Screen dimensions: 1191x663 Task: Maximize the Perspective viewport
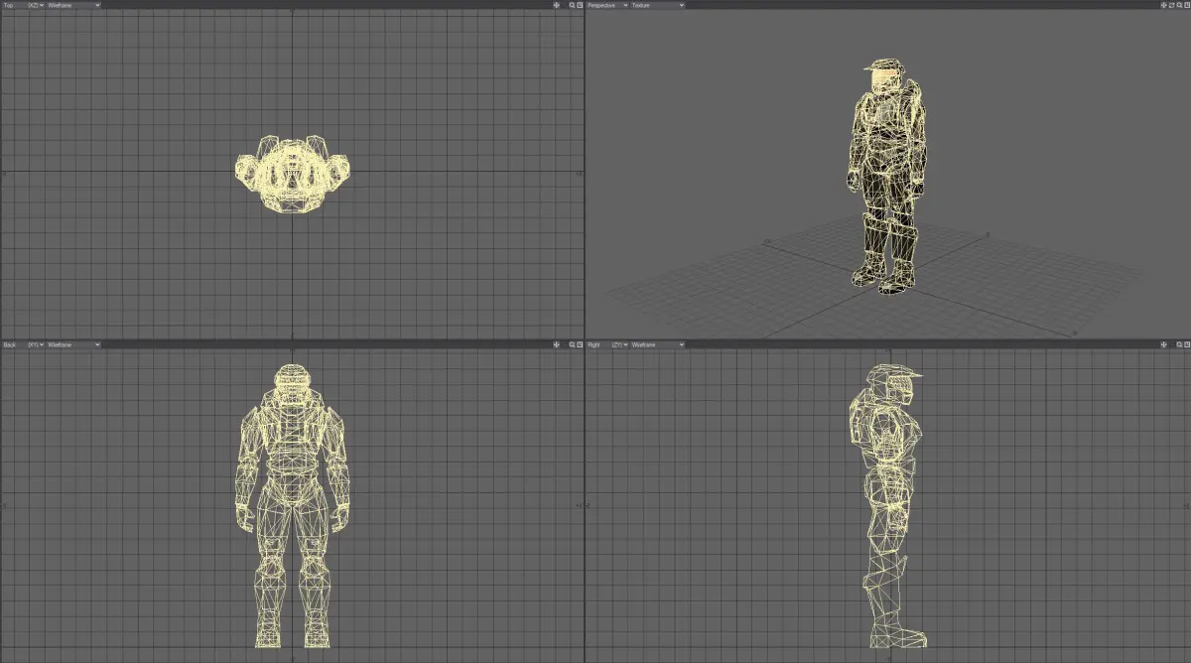tap(1187, 5)
